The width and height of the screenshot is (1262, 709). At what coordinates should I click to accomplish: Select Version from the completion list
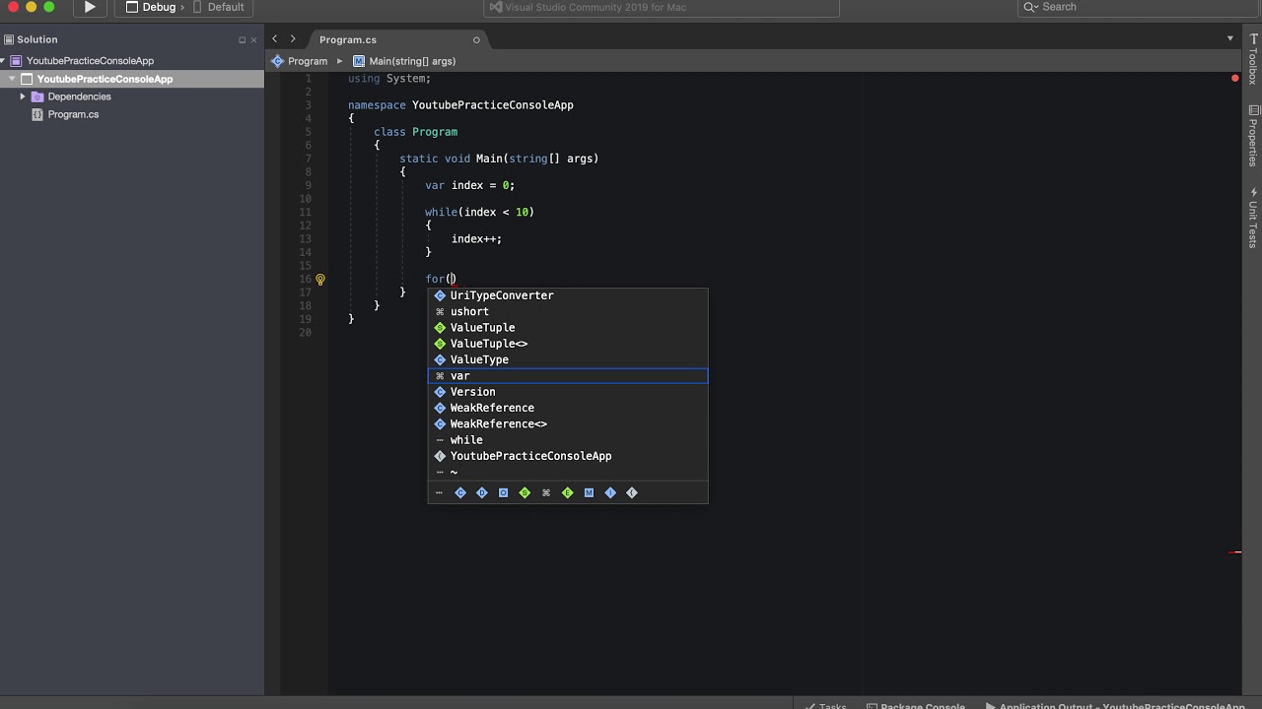pos(568,392)
